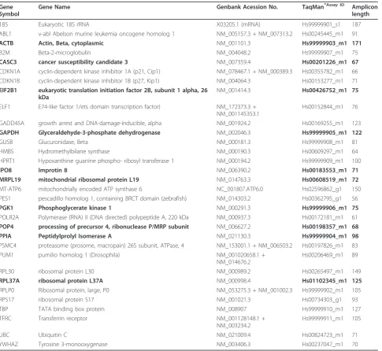Click assay ID 'Hs02596862_g1'
This screenshot has width=382, height=351.
(322, 189)
